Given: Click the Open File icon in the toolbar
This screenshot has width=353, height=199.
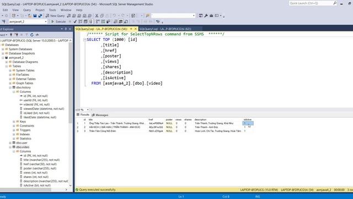Looking at the screenshot, I should (x=30, y=15).
